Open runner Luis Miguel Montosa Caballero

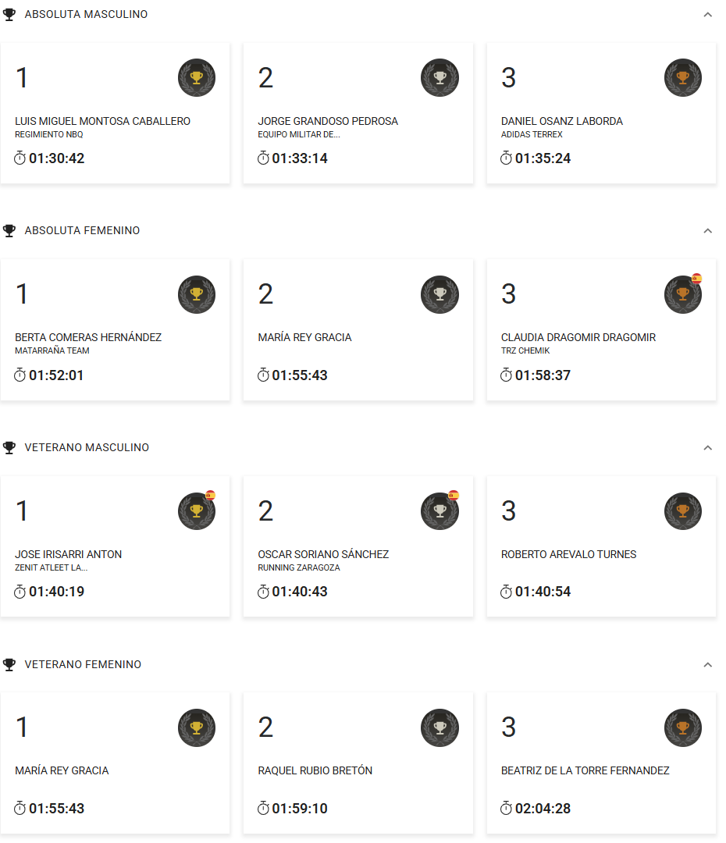(x=102, y=122)
